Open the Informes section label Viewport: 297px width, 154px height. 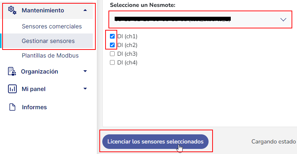point(34,107)
